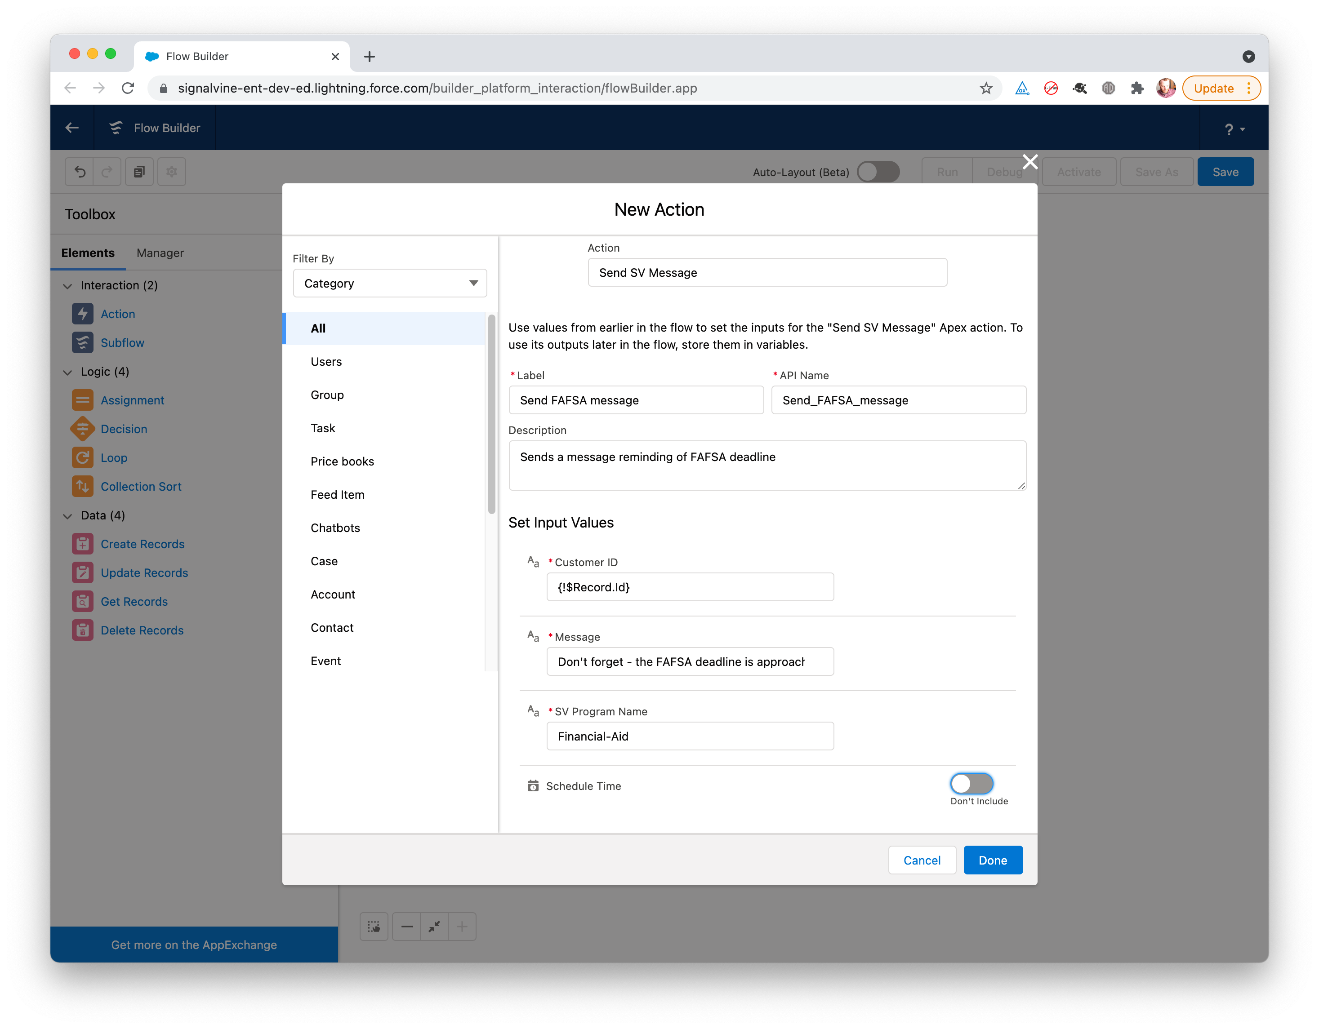Click the Cancel button

(x=922, y=860)
